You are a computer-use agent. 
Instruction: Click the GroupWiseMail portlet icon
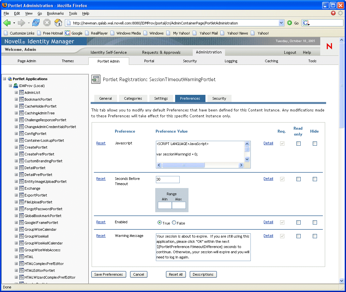point(22,236)
